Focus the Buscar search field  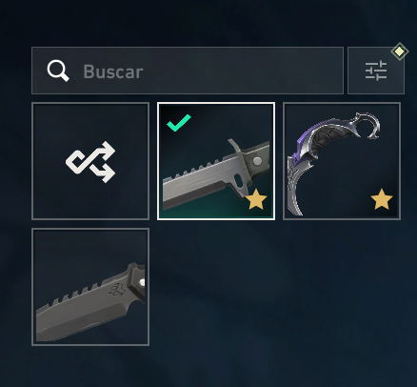pos(188,71)
